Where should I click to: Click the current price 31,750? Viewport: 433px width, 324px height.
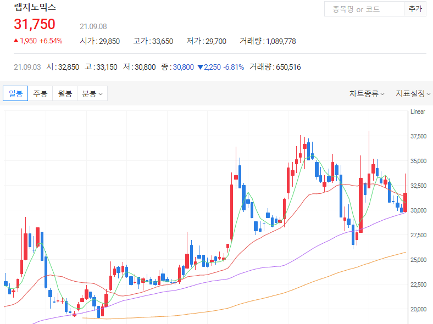[x=35, y=24]
